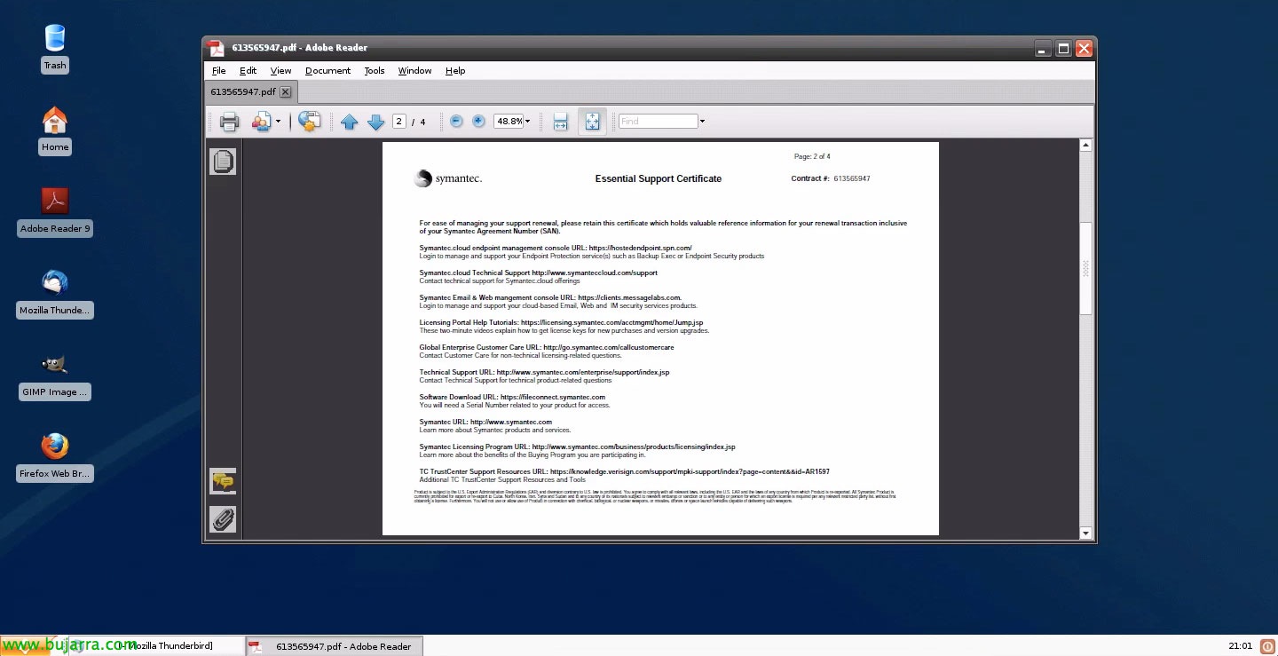The height and width of the screenshot is (656, 1278).
Task: Click the 21:01 clock in taskbar
Action: point(1240,646)
